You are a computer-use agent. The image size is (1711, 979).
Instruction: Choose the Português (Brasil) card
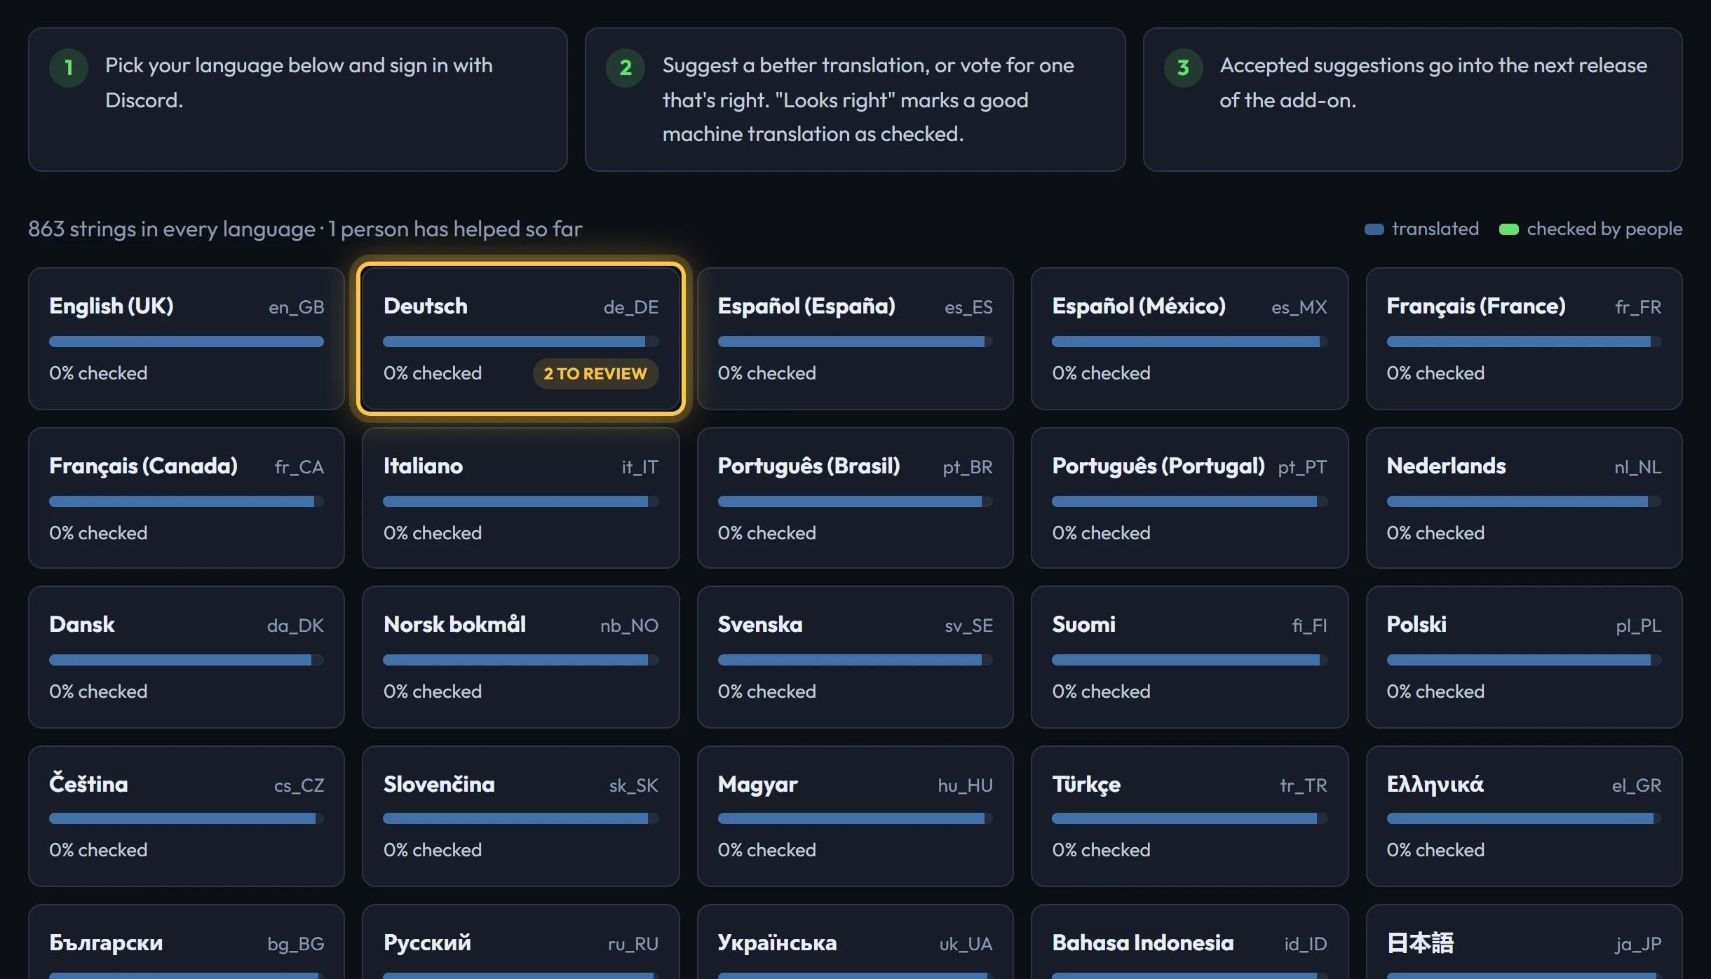(x=855, y=498)
